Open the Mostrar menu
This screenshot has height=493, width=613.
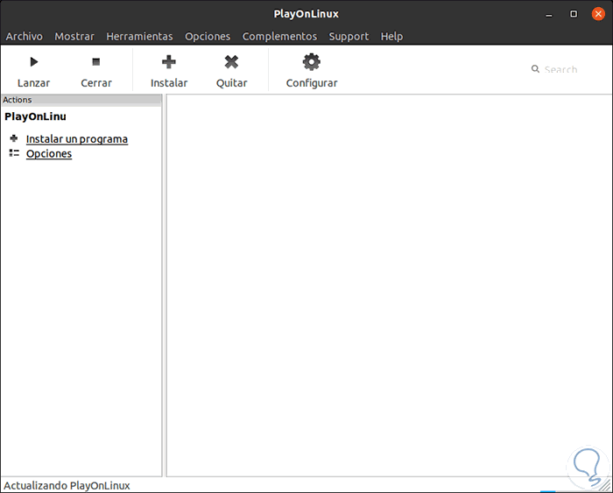(74, 37)
